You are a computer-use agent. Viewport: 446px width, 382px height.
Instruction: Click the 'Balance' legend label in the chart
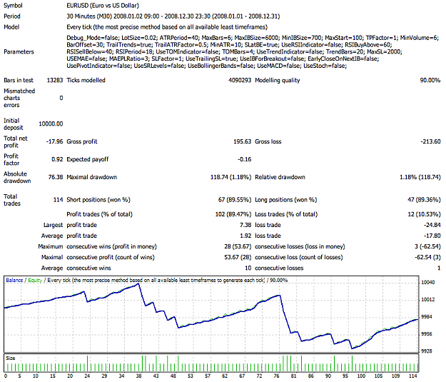[x=14, y=281]
